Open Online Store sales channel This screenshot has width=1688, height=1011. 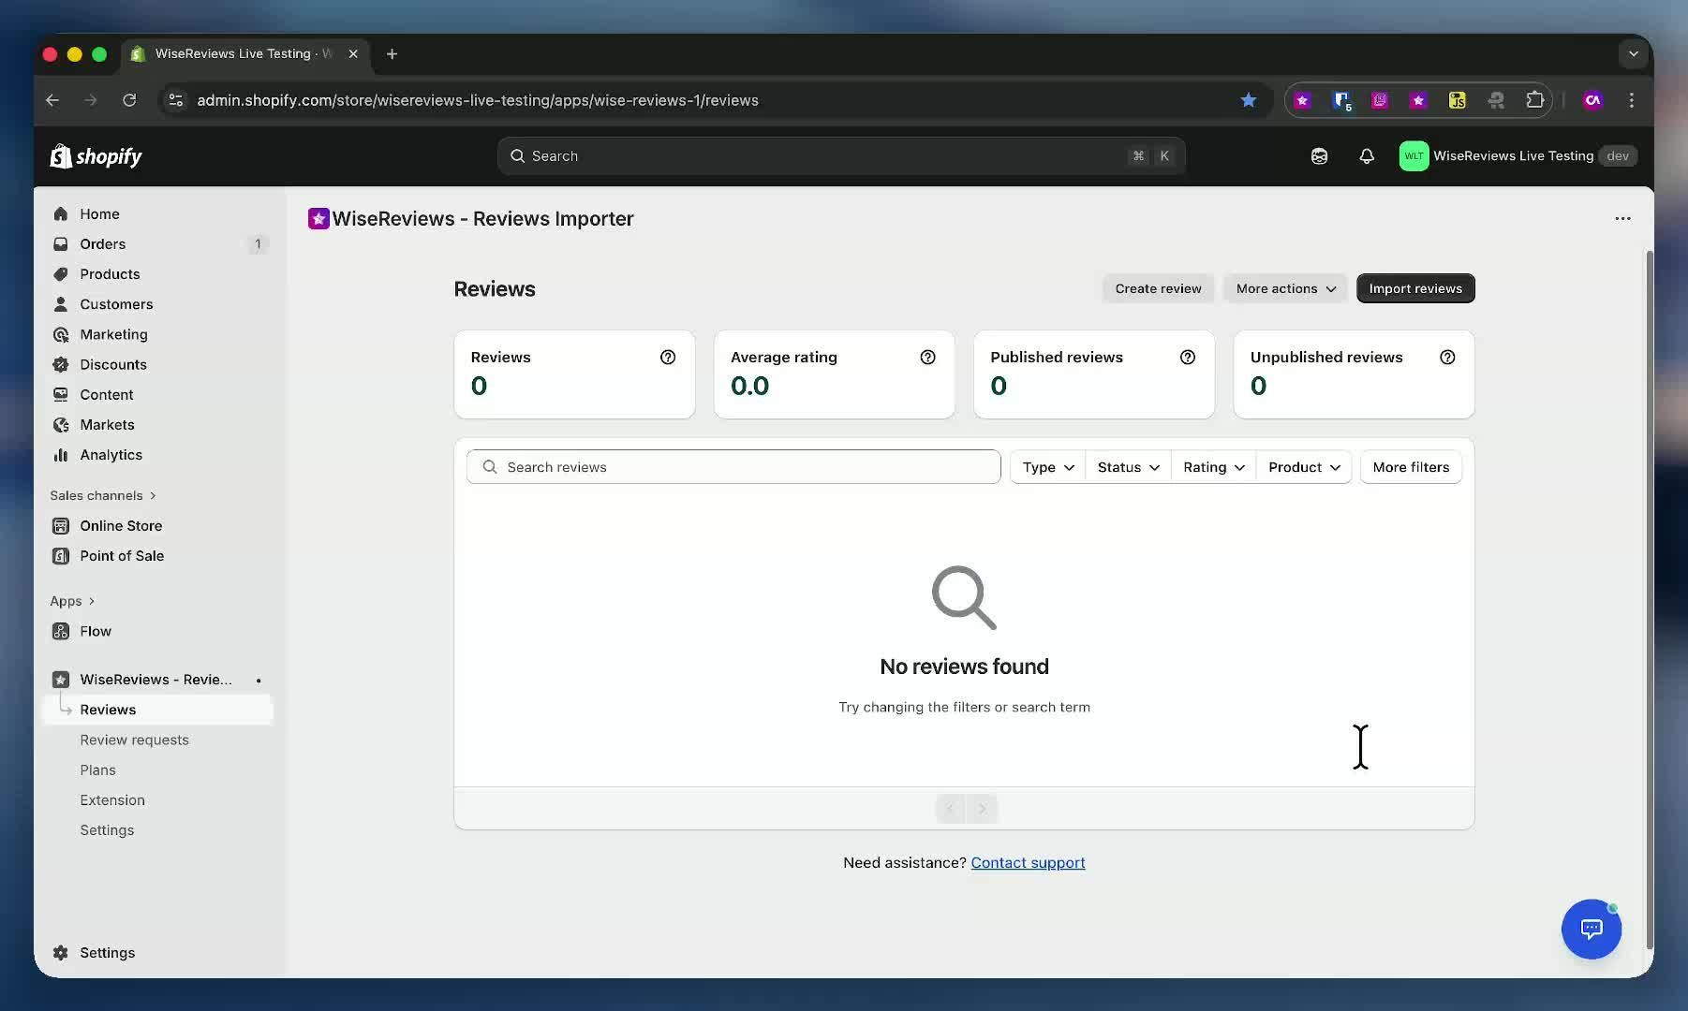point(159,526)
